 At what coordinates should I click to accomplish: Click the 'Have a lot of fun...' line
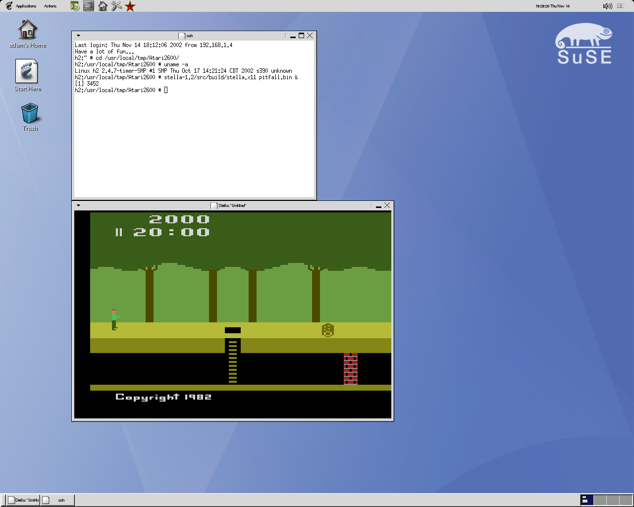(x=105, y=51)
